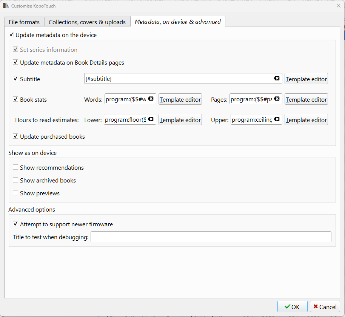The image size is (345, 317).
Task: Clear the Words template field icon
Action: [151, 99]
